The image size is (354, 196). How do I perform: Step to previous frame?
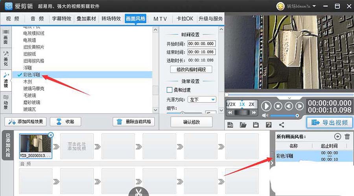pos(289,106)
